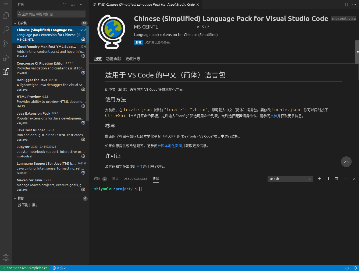Open gear menu for Language Support for Java

coord(83,173)
